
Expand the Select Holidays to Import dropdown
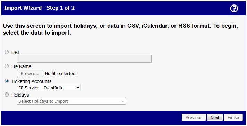click(71, 101)
